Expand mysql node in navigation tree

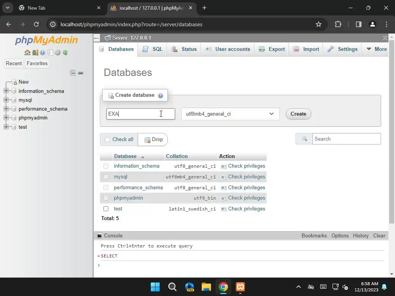tap(6, 100)
